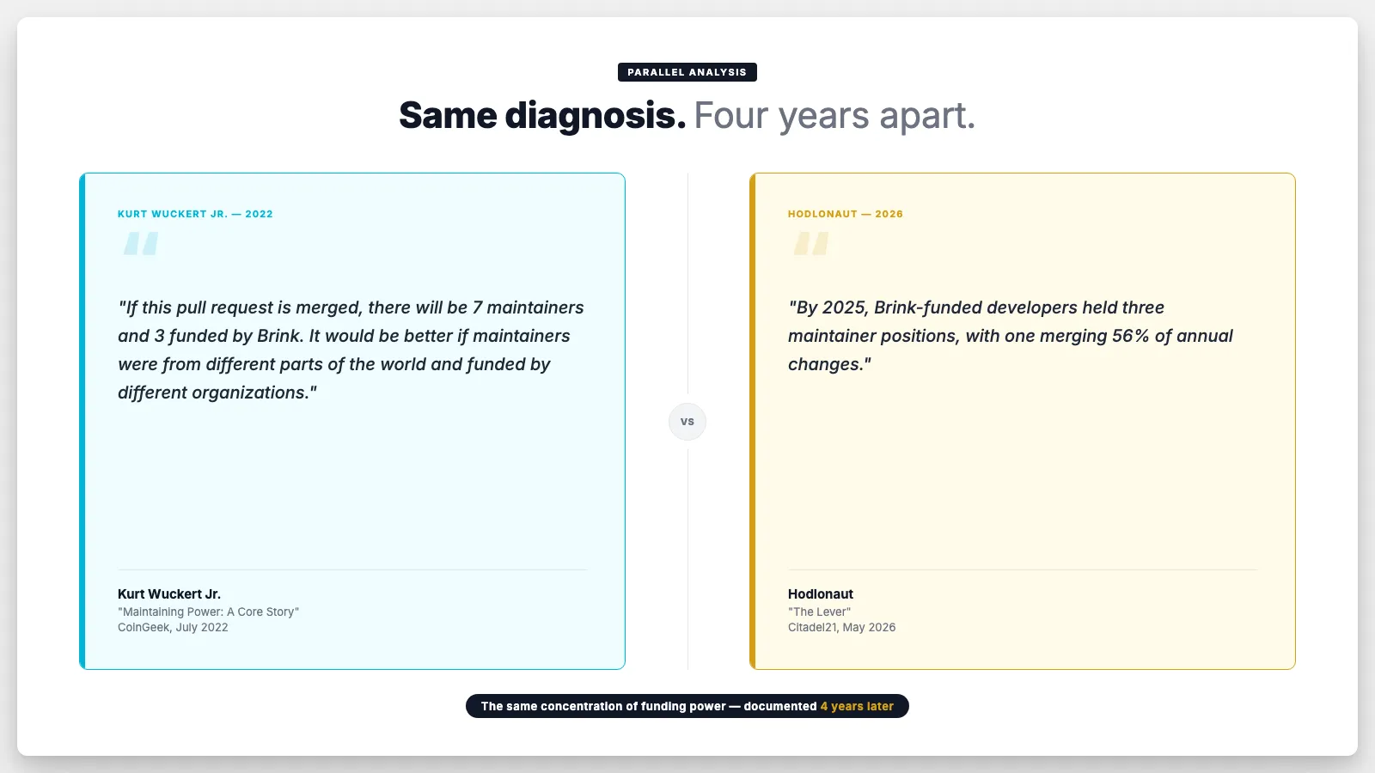Image resolution: width=1375 pixels, height=773 pixels.
Task: Click the Four years apart subtitle
Action: [834, 115]
